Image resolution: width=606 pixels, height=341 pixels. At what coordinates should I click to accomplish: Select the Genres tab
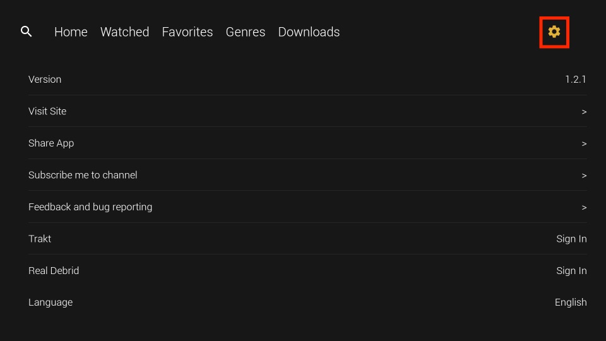point(246,32)
